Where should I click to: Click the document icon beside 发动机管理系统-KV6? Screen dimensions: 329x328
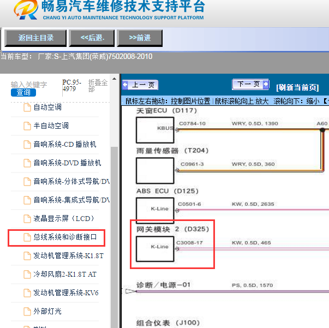pyautogui.click(x=27, y=293)
